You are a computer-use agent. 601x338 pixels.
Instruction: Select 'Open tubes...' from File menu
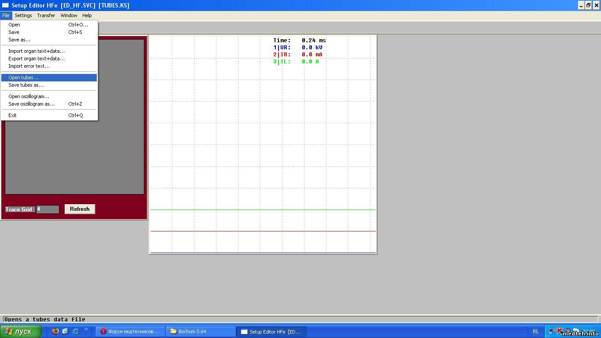23,77
